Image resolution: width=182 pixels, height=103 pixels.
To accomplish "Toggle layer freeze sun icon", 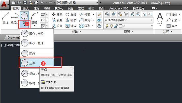I will [111, 26].
